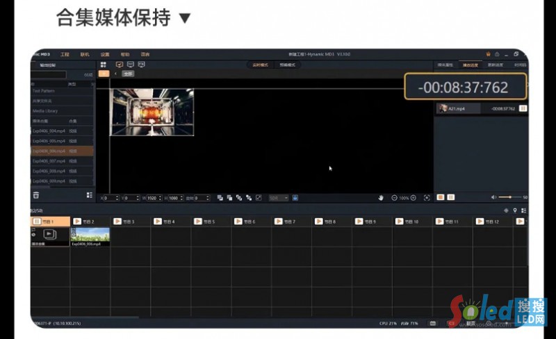Open the 工程 menu

pyautogui.click(x=65, y=54)
